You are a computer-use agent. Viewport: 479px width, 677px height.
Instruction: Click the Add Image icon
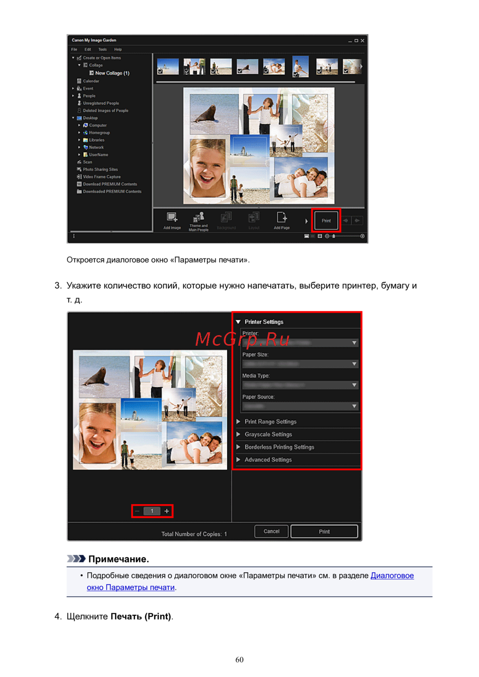pos(172,219)
